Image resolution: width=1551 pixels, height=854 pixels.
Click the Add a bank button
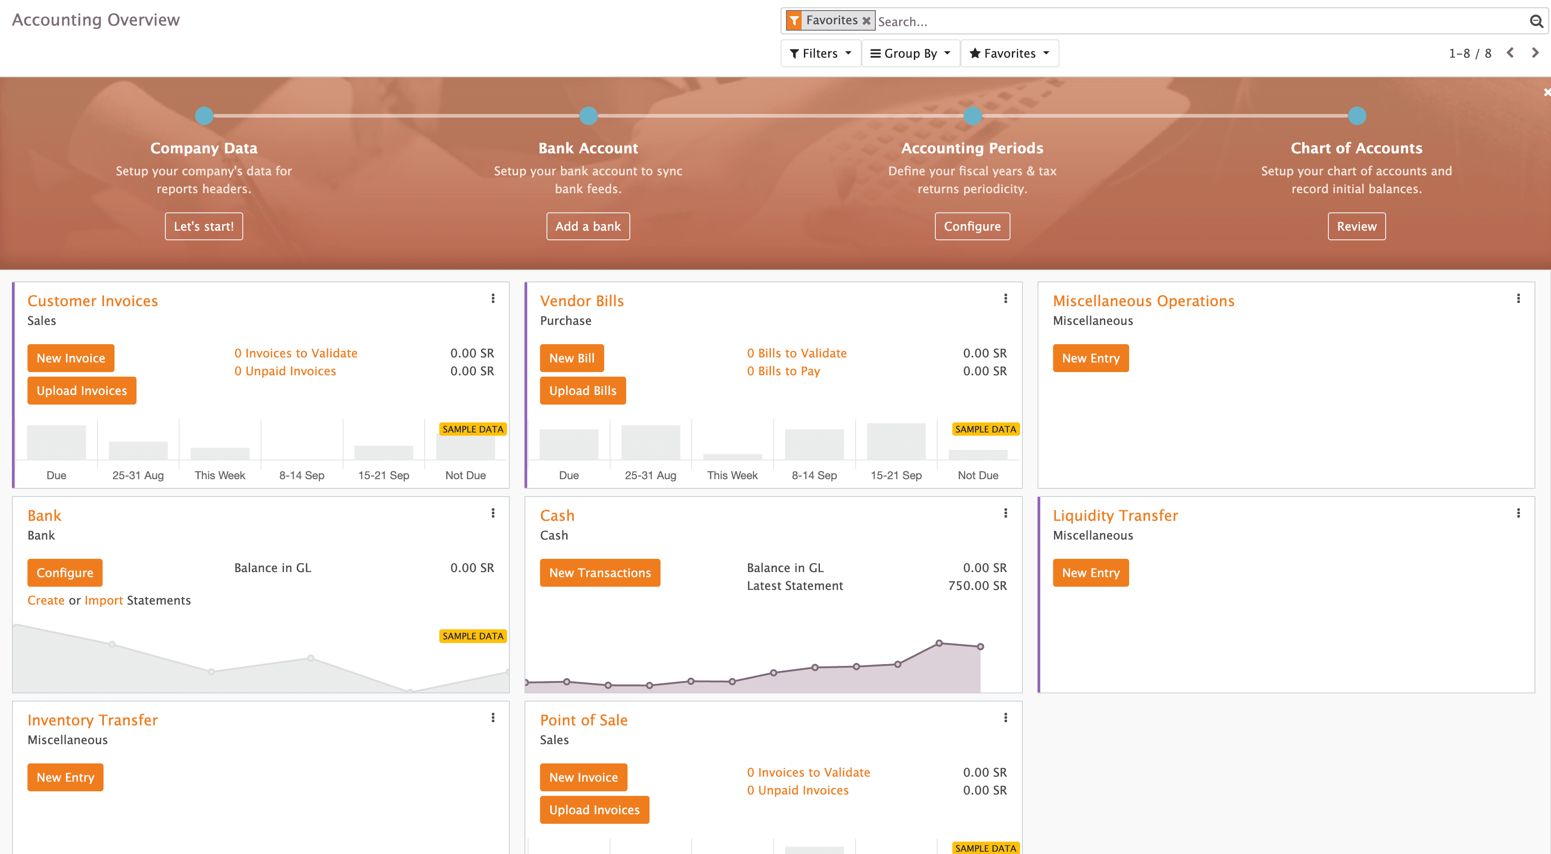click(x=588, y=226)
